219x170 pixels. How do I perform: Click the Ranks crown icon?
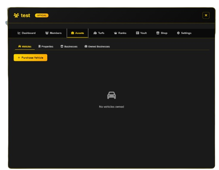(x=116, y=33)
